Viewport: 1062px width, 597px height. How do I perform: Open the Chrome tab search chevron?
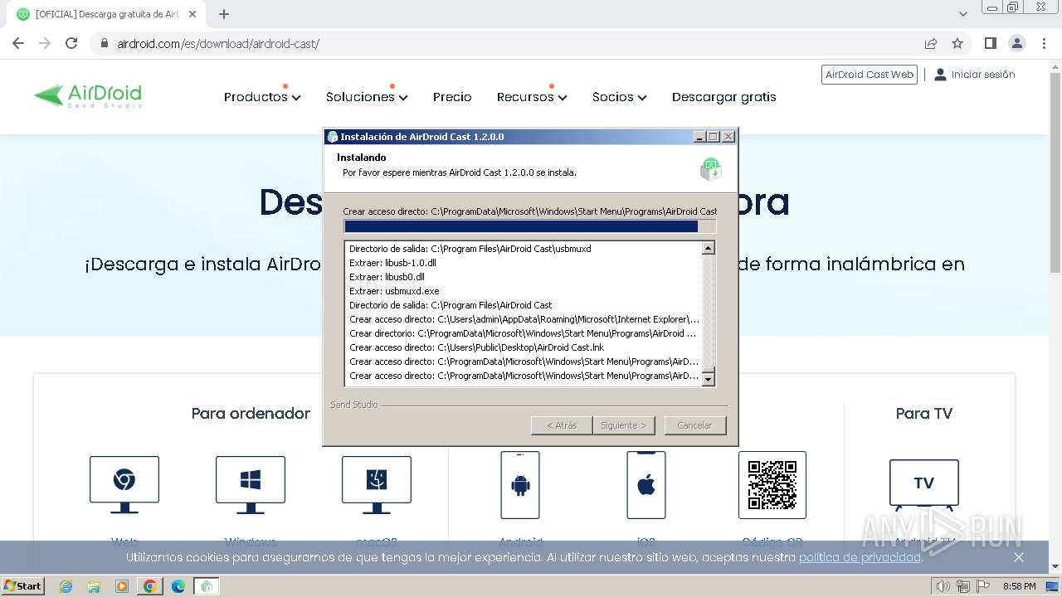click(x=963, y=14)
